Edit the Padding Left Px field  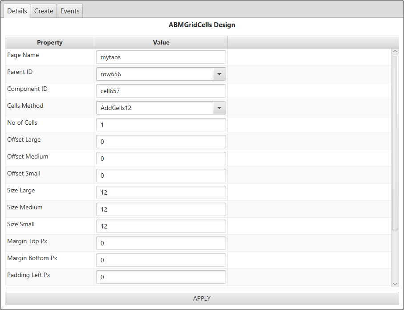click(161, 277)
